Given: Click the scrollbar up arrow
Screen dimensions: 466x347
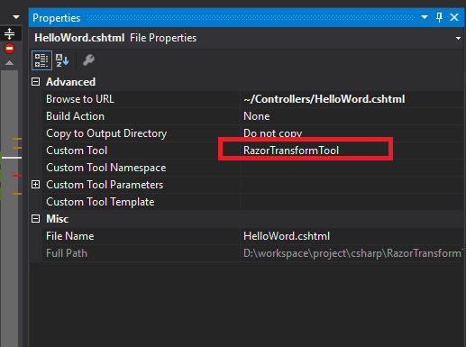Looking at the screenshot, I should coord(10,63).
